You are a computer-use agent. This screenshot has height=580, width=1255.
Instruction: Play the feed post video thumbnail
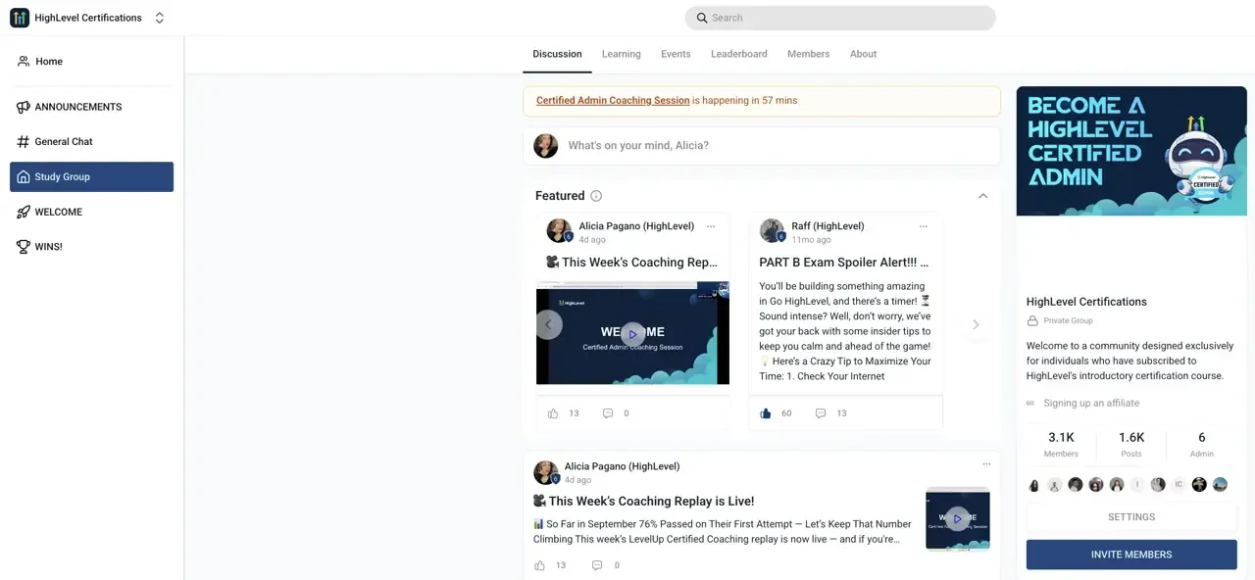coord(958,519)
